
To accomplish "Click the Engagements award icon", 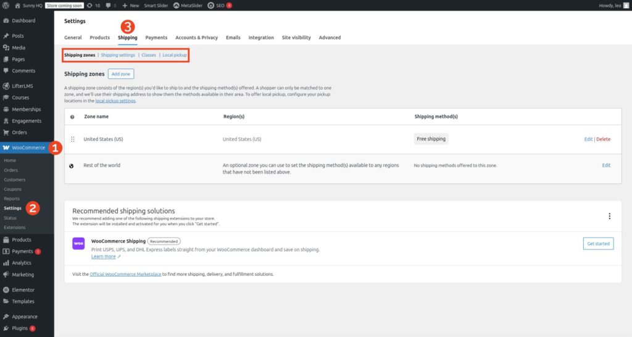I will (6, 121).
